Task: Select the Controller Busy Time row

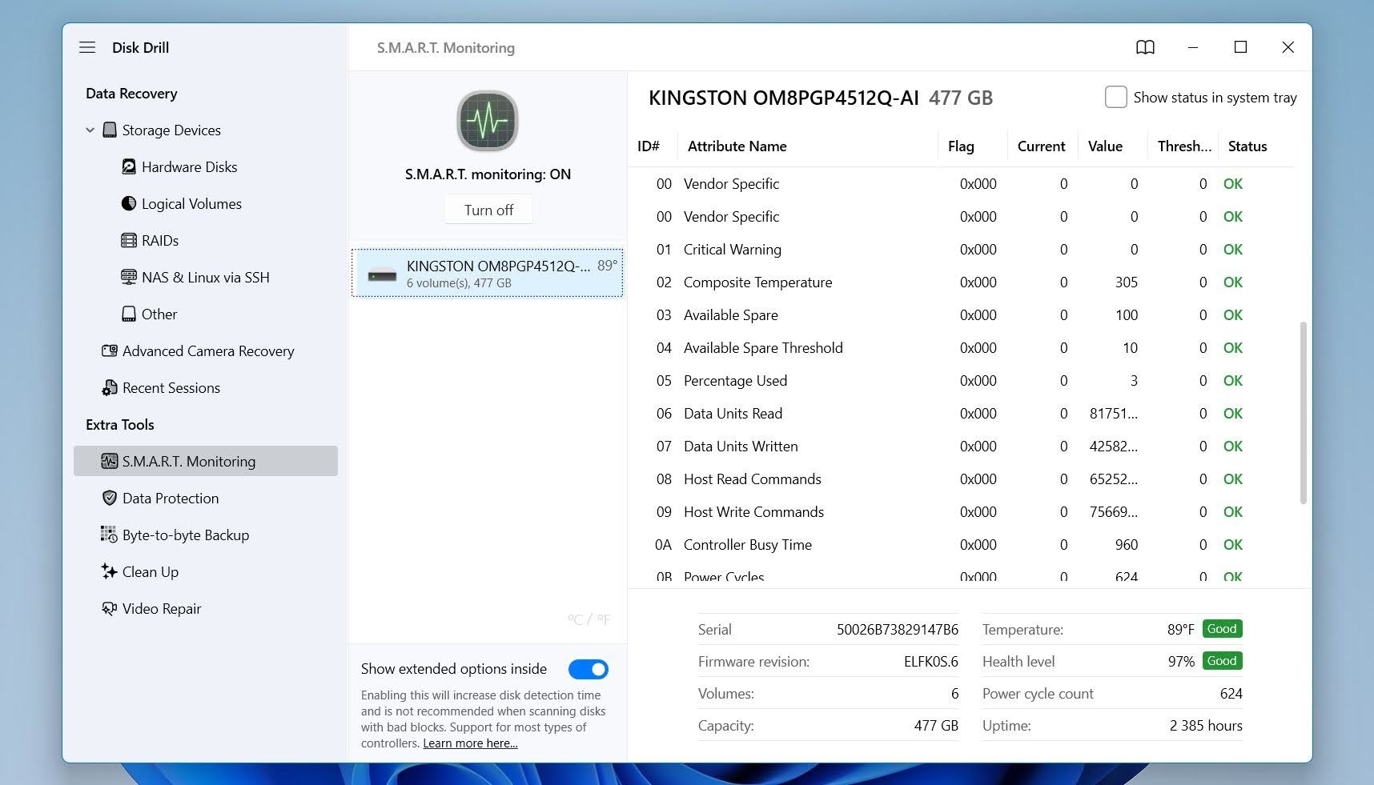Action: tap(961, 545)
